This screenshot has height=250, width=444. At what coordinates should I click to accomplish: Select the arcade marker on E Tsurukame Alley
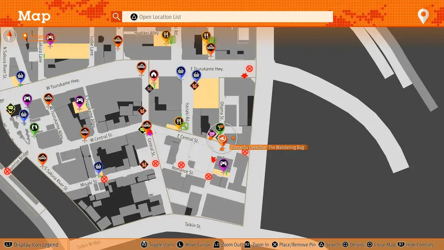pyautogui.click(x=80, y=100)
